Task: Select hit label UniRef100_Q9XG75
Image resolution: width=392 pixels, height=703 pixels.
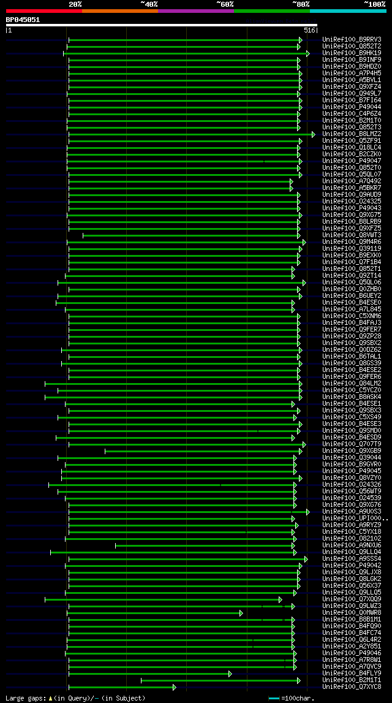Action: point(352,215)
